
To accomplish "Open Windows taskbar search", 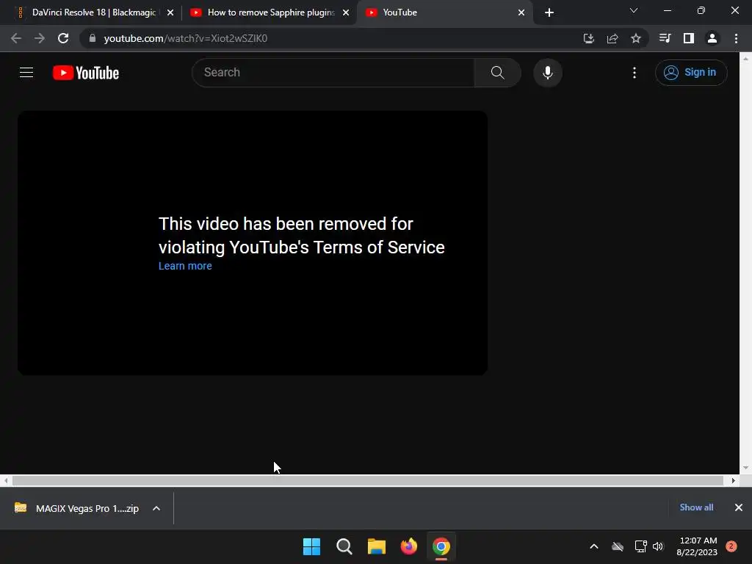I will [x=344, y=546].
